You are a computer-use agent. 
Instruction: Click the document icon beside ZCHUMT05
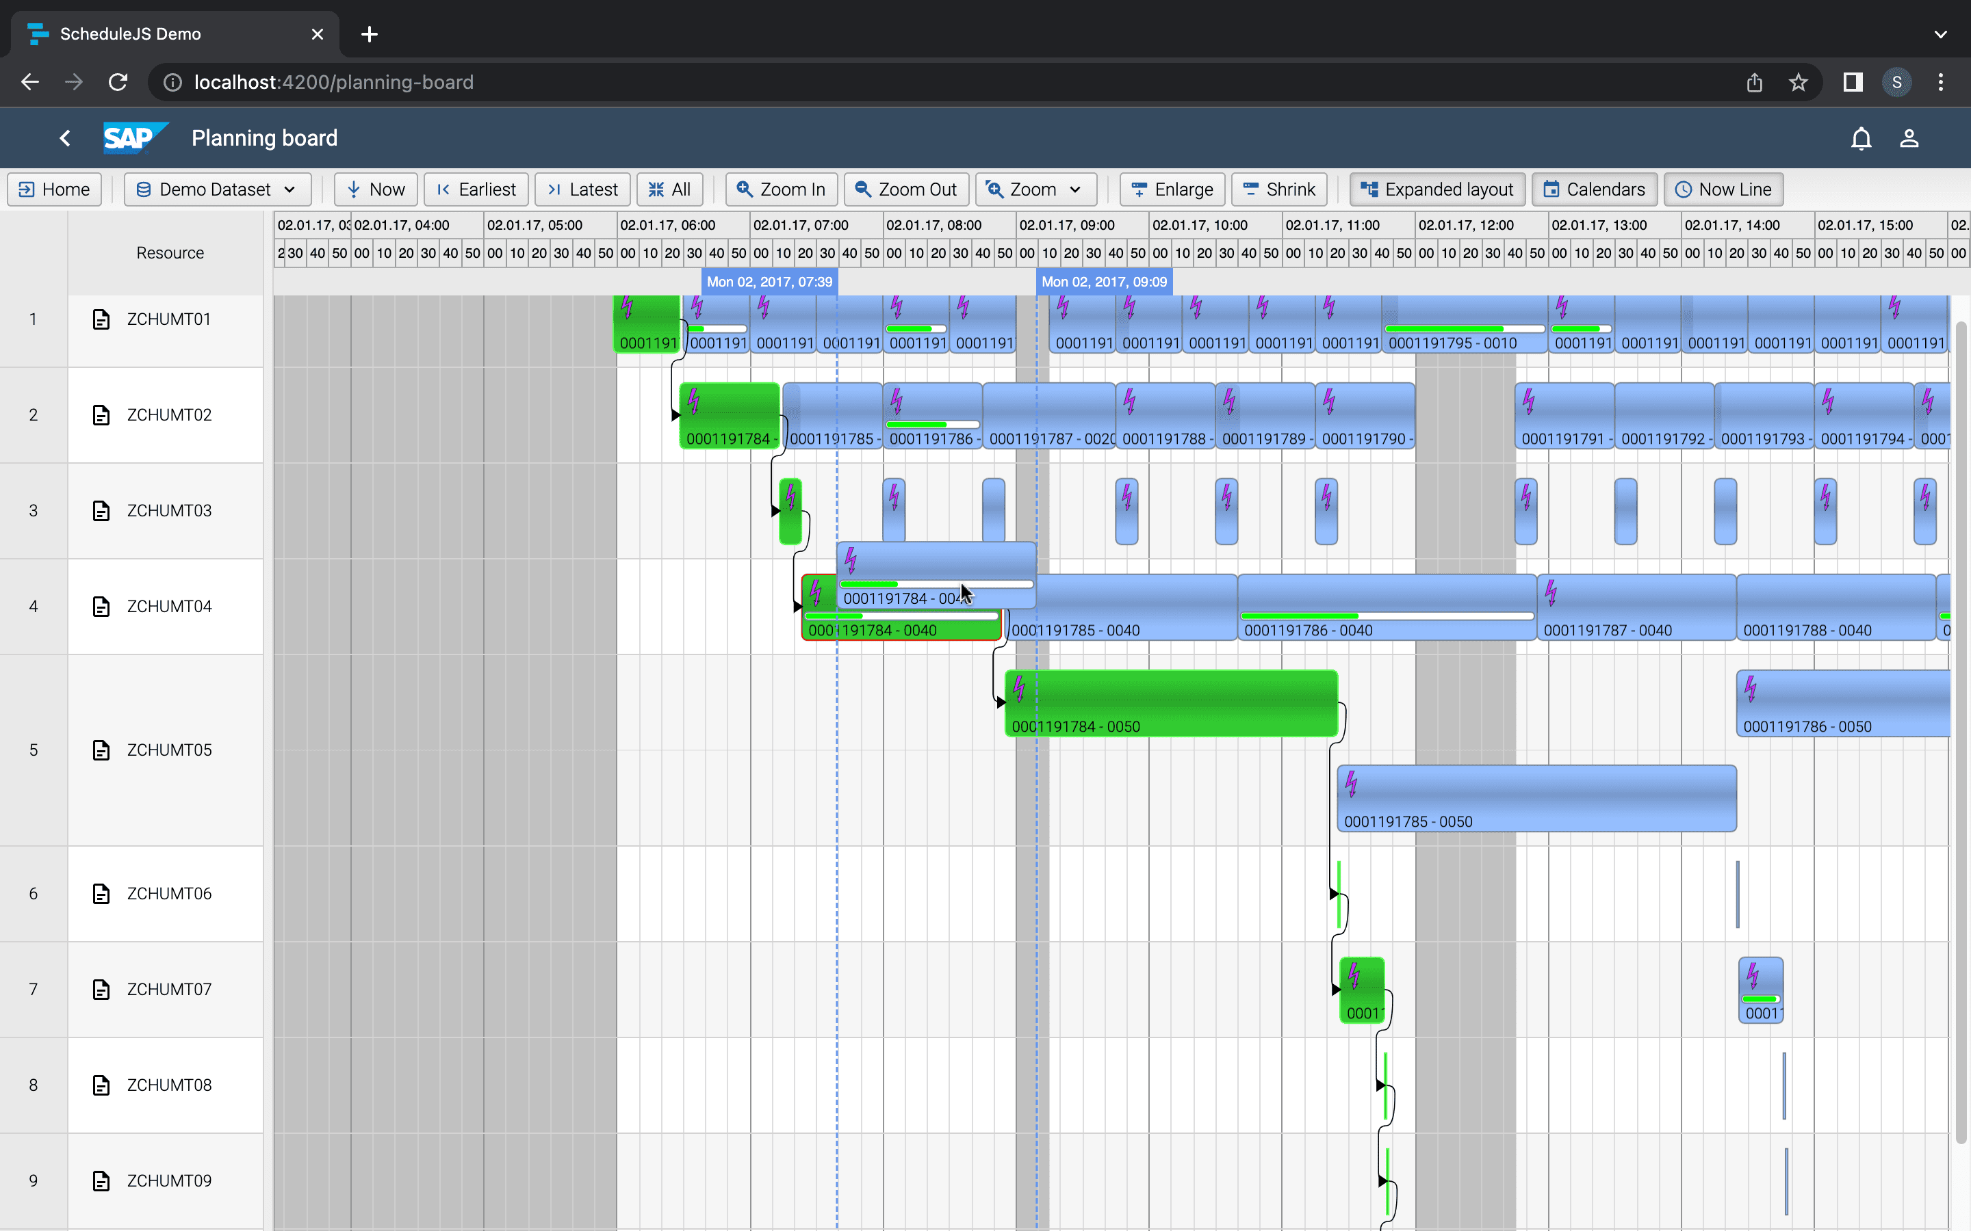tap(101, 750)
